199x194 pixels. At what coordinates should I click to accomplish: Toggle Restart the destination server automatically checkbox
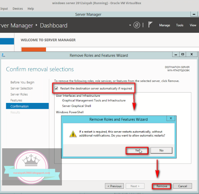click(x=56, y=88)
